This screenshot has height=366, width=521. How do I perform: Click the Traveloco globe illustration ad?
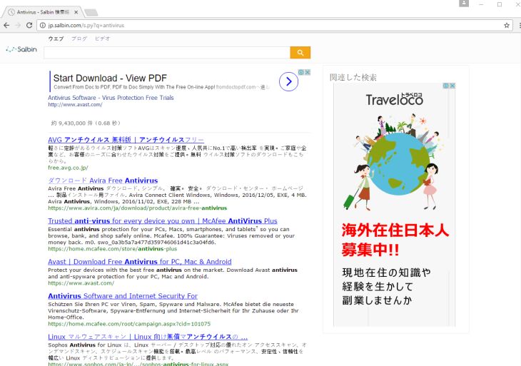coord(395,162)
